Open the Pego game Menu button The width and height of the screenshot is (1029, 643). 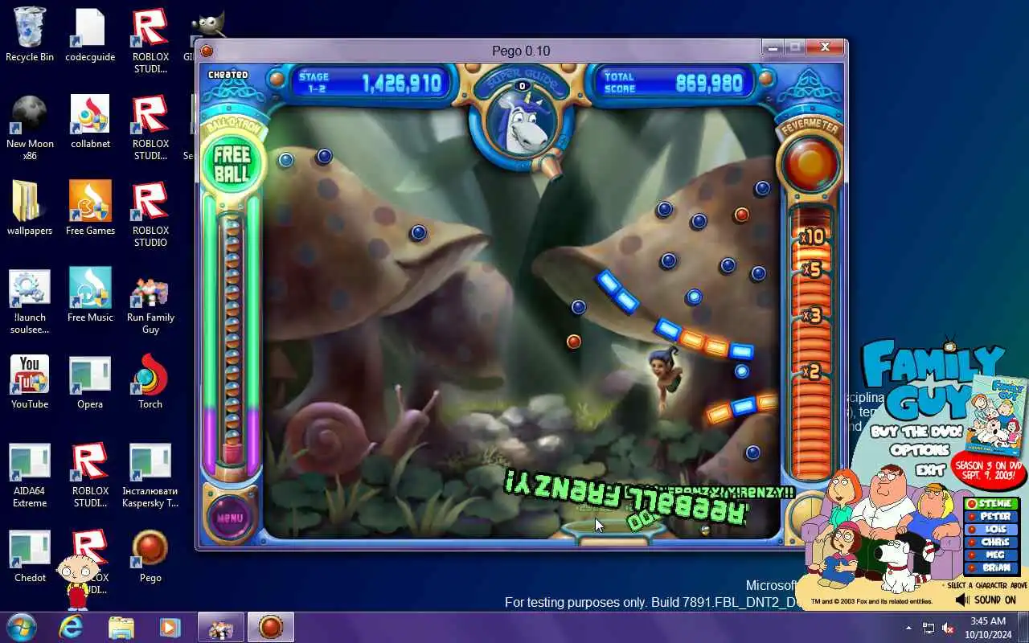(x=230, y=518)
